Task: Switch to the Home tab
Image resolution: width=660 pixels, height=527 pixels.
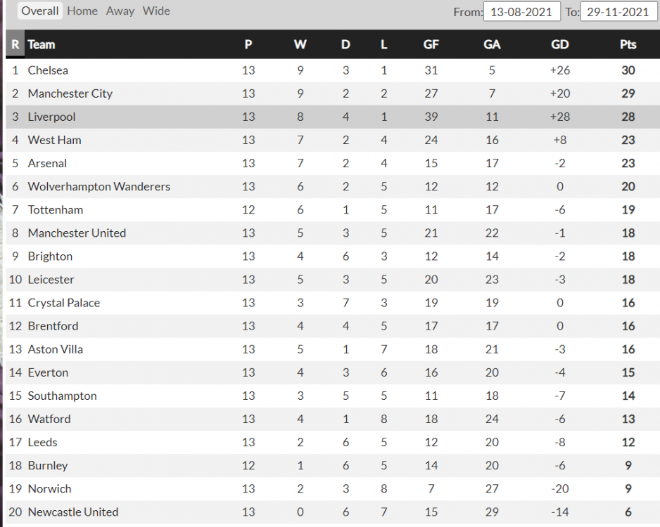Action: click(x=82, y=11)
